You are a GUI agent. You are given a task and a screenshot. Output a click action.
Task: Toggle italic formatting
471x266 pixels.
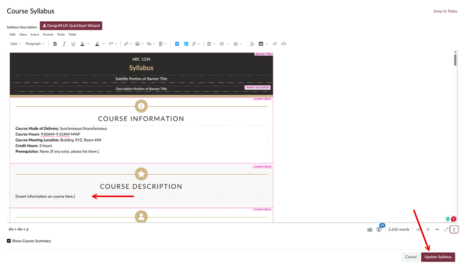tap(64, 44)
